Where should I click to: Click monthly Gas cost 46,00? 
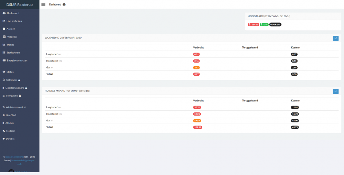click(x=295, y=121)
